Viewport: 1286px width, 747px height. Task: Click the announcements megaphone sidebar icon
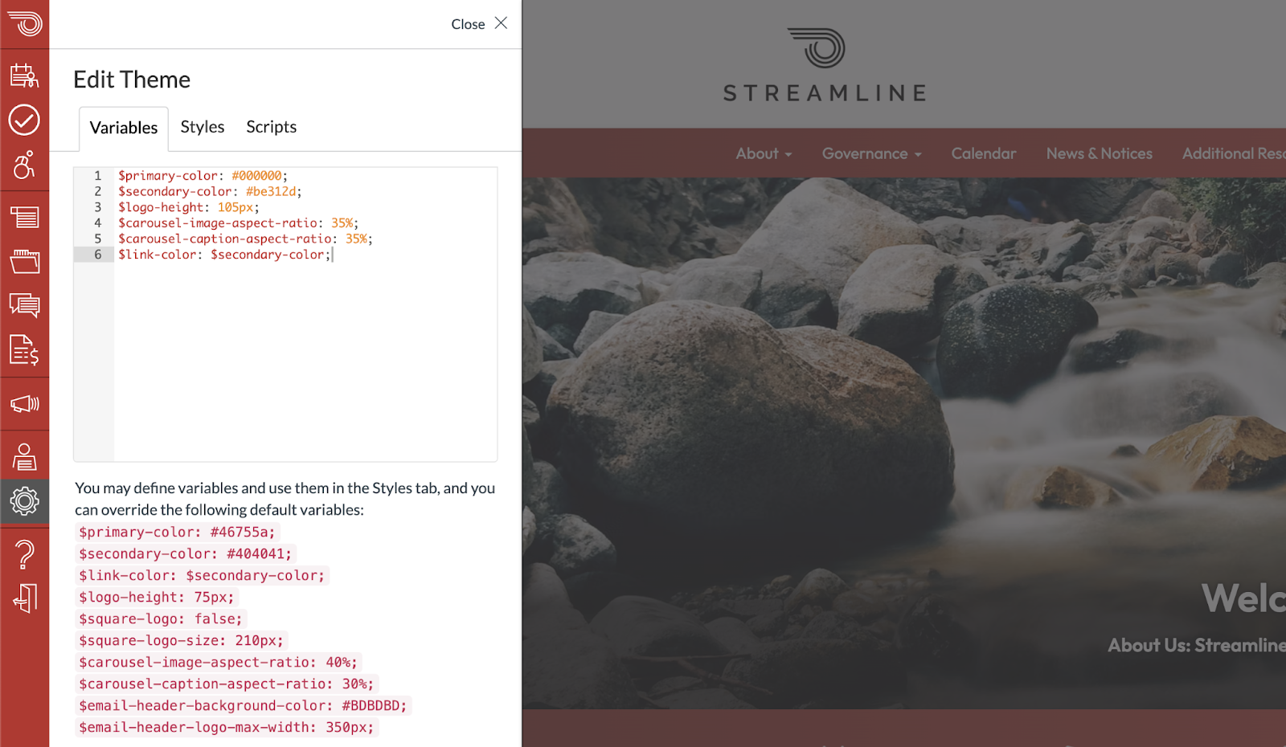click(24, 404)
